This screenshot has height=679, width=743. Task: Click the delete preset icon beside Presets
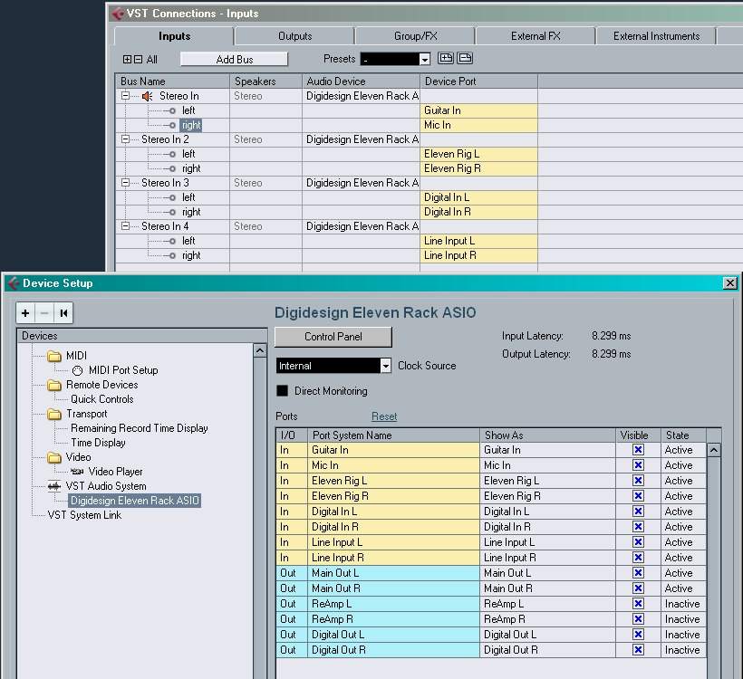tap(465, 59)
